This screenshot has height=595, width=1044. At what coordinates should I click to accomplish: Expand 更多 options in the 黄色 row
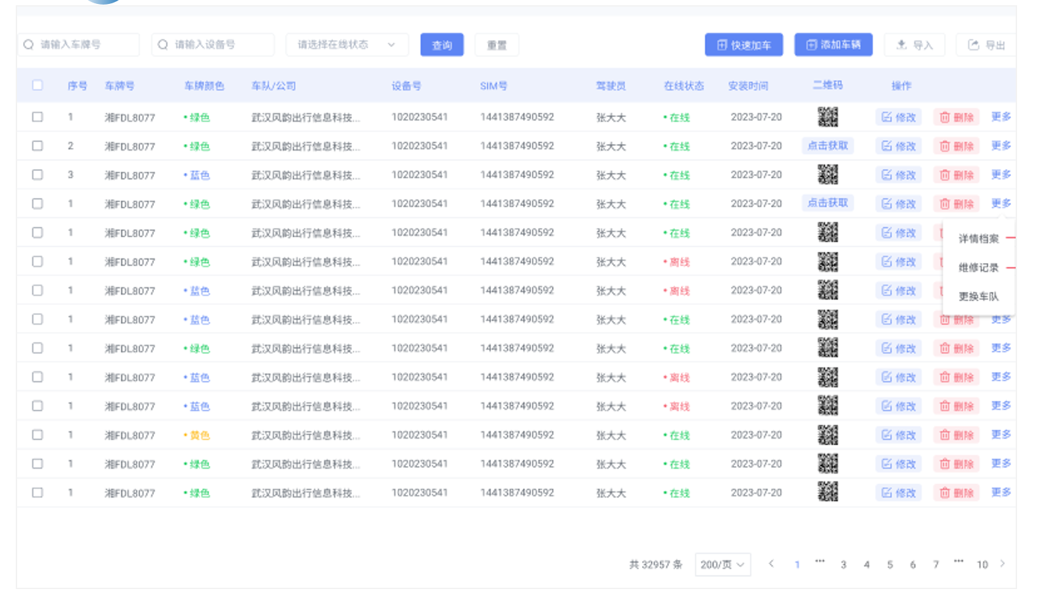[1001, 435]
